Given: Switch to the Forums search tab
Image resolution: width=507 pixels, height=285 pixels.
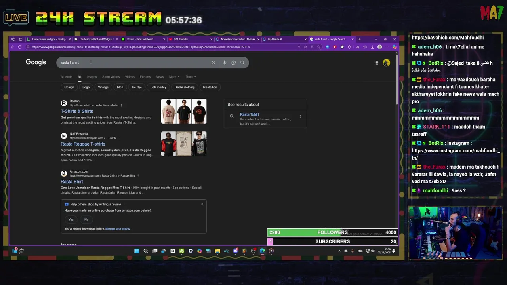Looking at the screenshot, I should click(x=145, y=77).
